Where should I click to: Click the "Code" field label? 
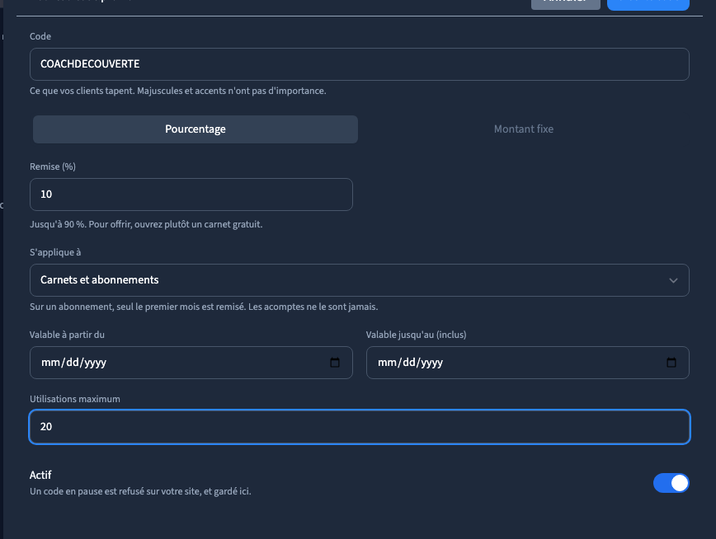click(40, 36)
